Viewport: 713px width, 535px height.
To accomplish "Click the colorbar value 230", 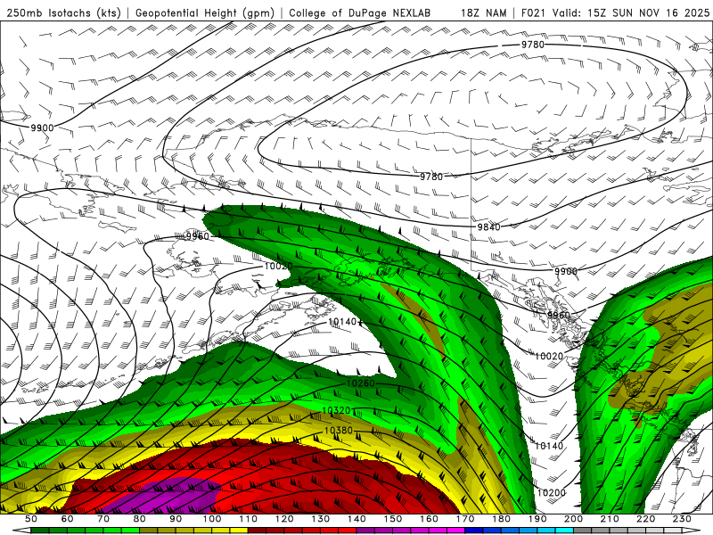I will pos(683,519).
